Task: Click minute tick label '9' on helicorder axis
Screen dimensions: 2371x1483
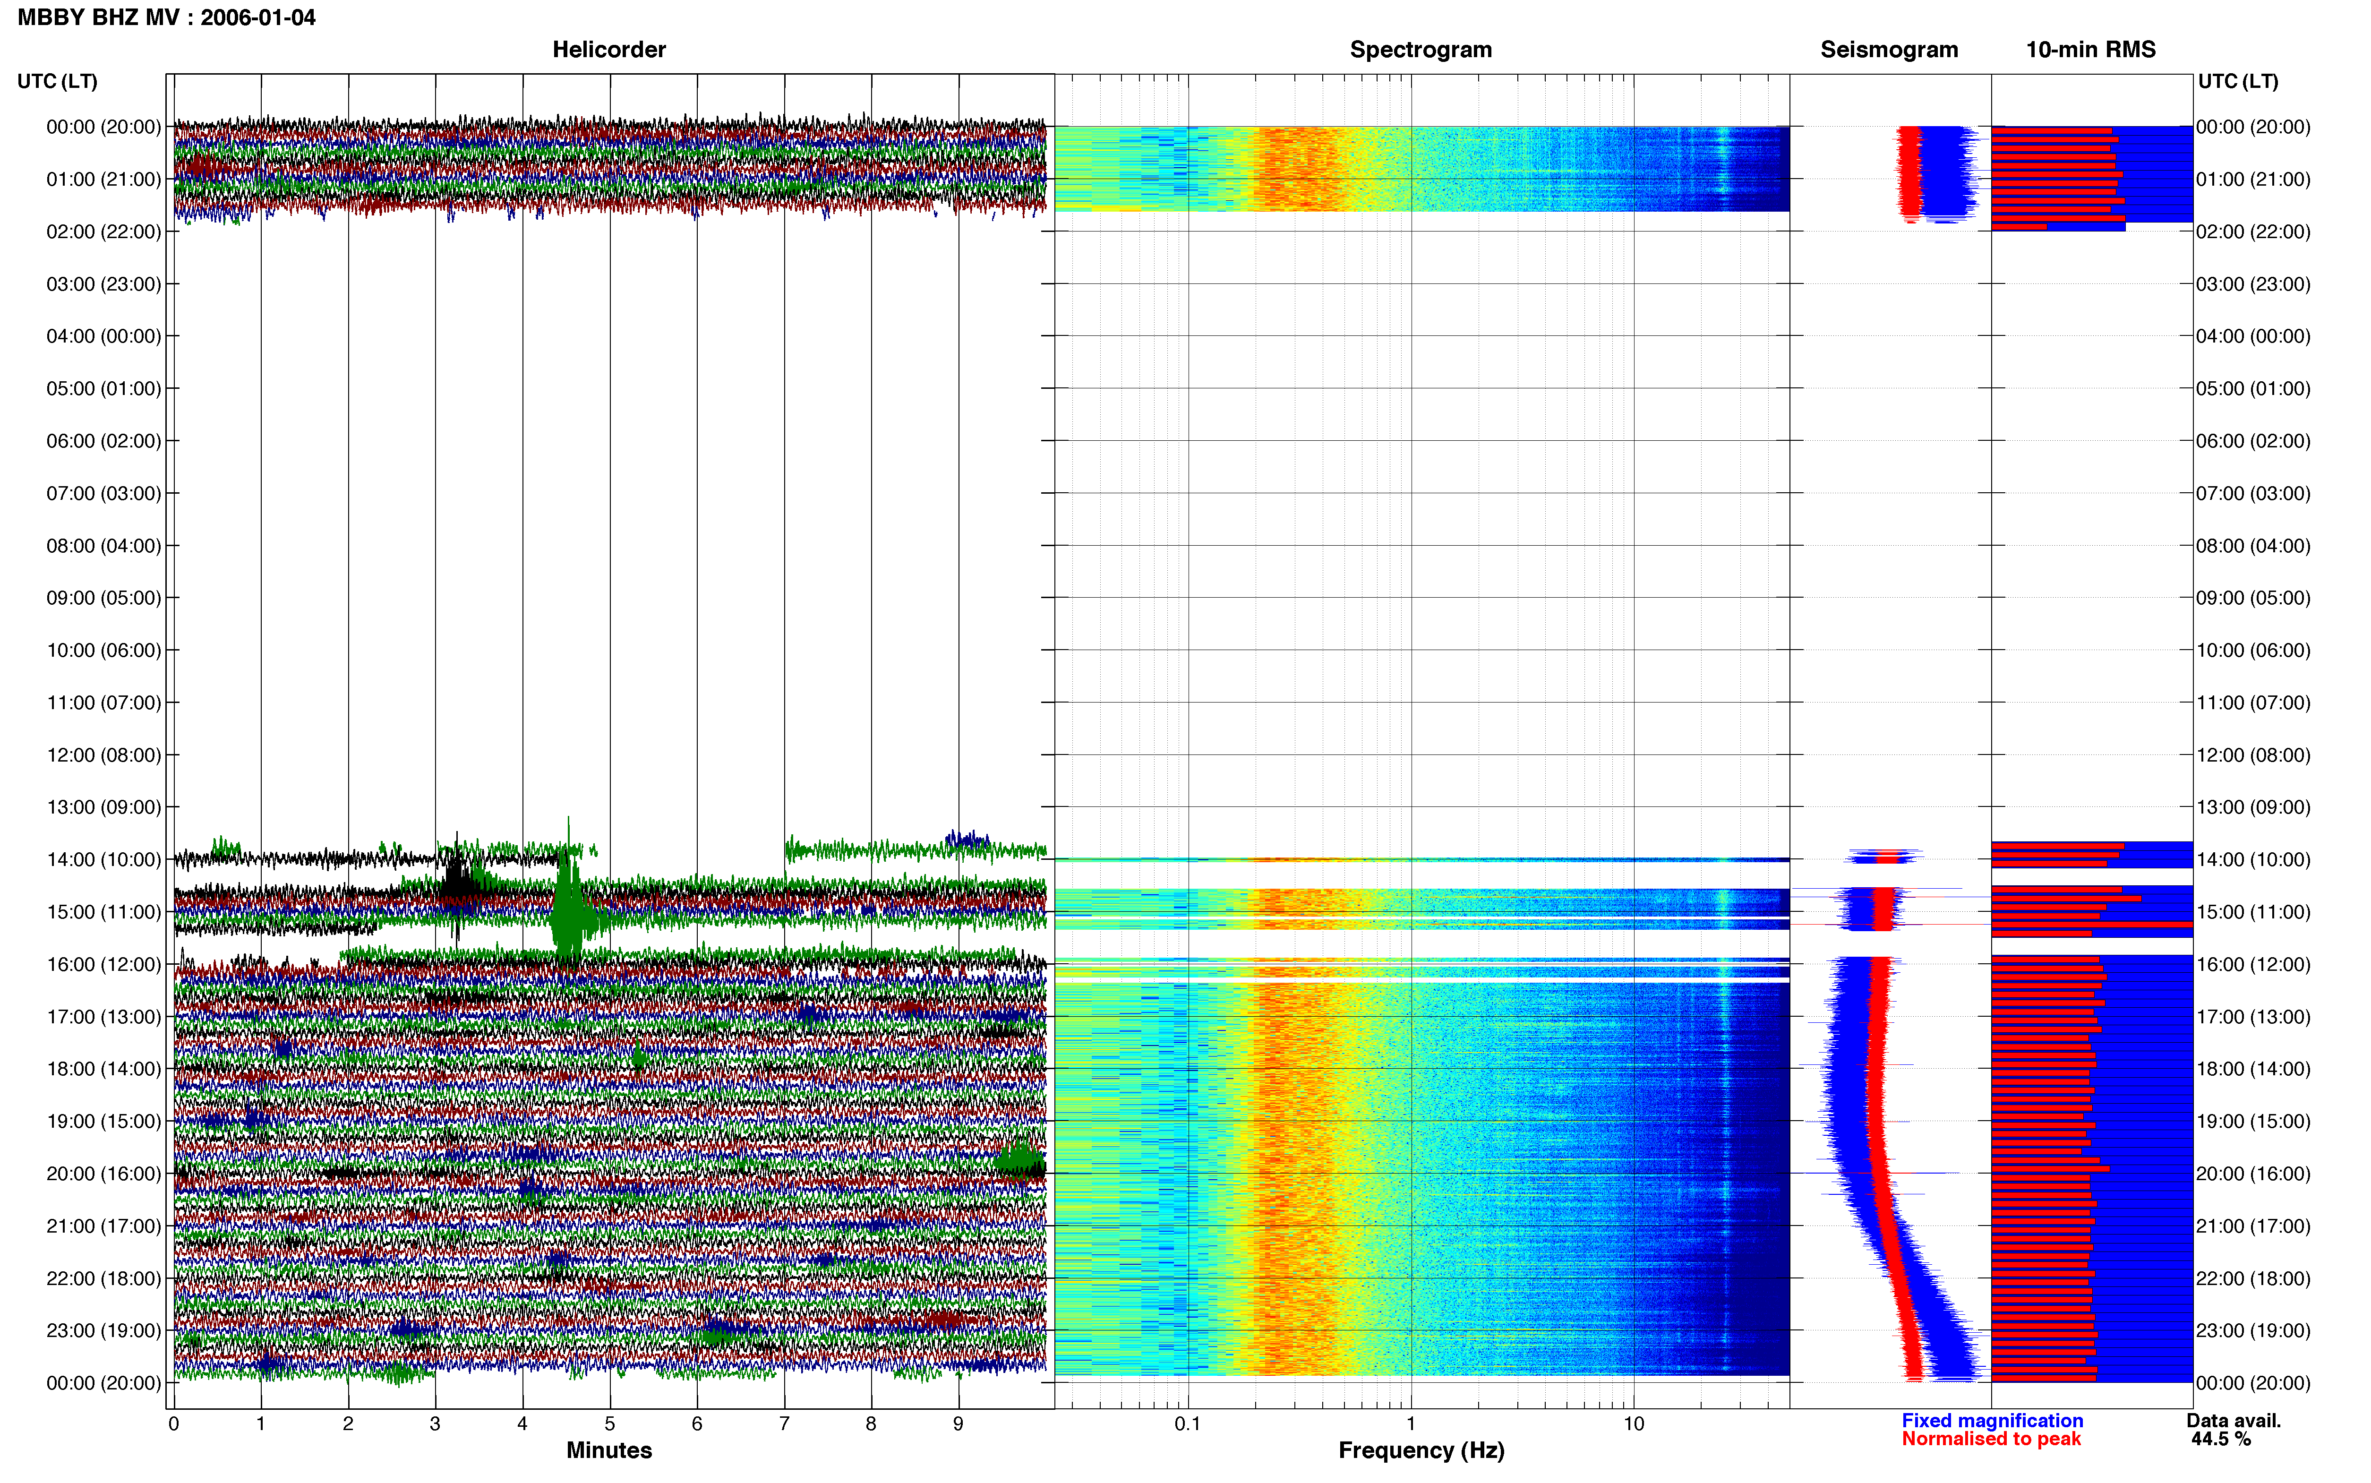Action: tap(958, 1424)
